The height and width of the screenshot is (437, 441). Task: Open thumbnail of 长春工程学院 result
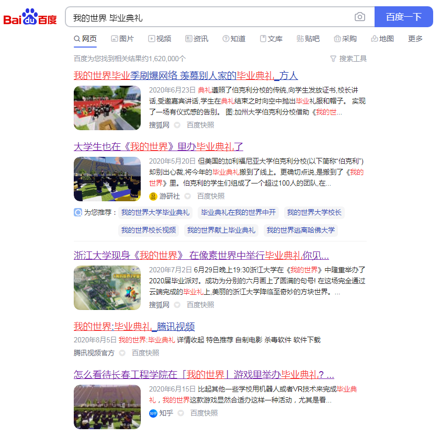tap(107, 407)
